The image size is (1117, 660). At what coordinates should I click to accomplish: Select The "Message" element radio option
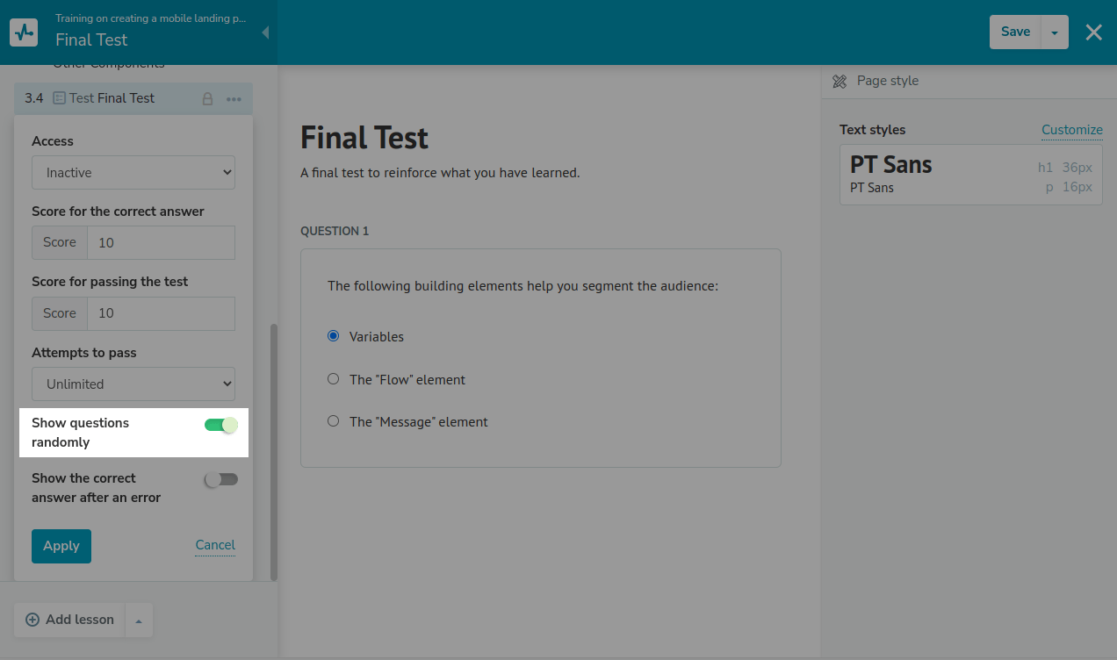[x=333, y=421]
